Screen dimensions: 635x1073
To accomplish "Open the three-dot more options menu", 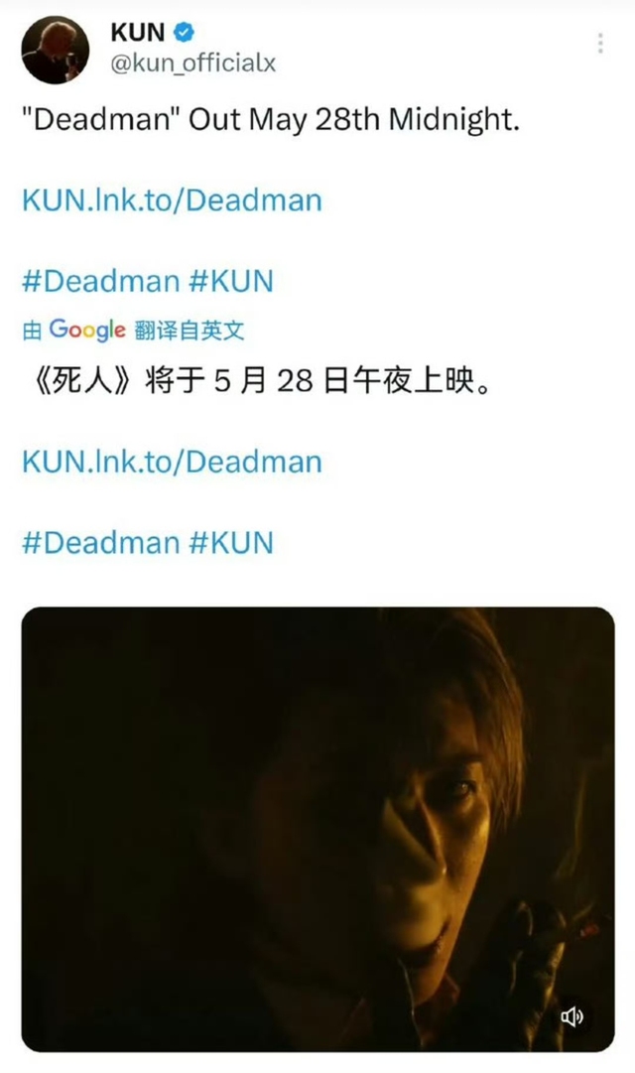I will [600, 43].
